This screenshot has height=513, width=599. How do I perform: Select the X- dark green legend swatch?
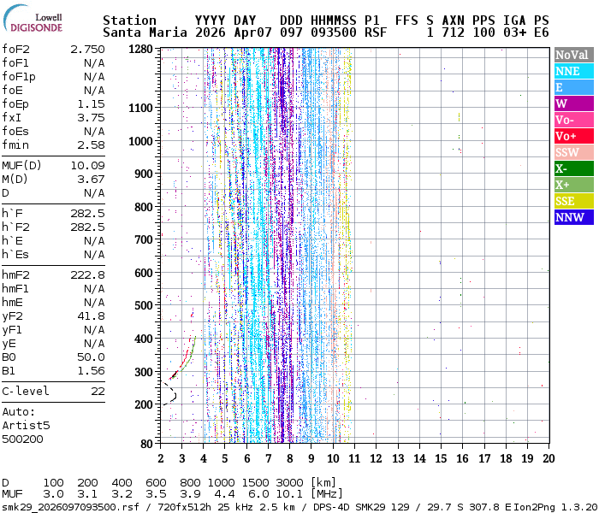(x=571, y=168)
